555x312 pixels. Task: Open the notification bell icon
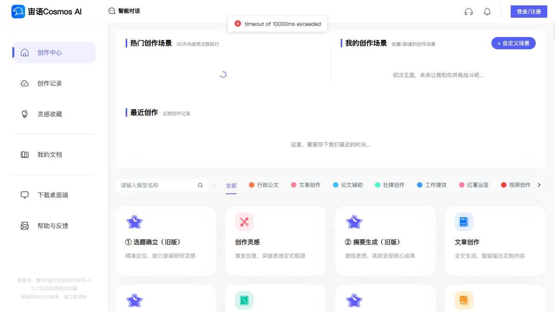coord(487,12)
